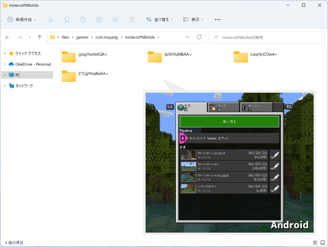This screenshot has height=247, width=328.
Task: Refresh the minecraftWorlds folder view
Action: pos(199,37)
